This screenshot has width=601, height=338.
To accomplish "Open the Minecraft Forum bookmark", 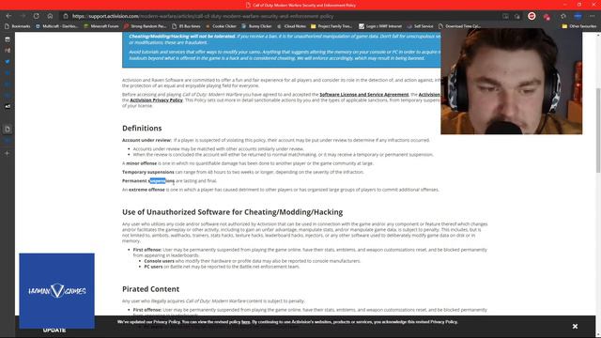I will pyautogui.click(x=101, y=26).
